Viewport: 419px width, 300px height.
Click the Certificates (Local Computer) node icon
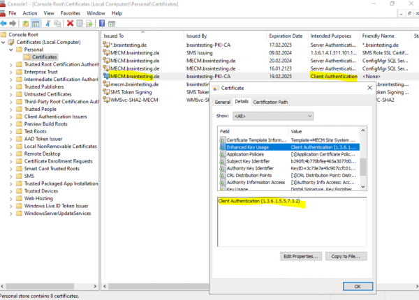[11, 42]
